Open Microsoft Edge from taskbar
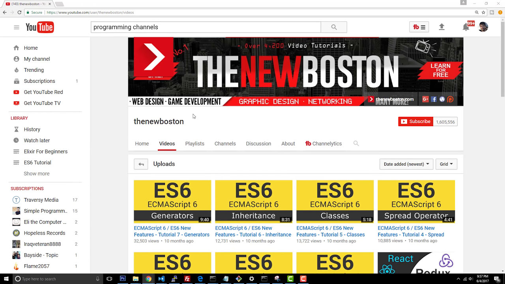The image size is (505, 284). pos(200,279)
